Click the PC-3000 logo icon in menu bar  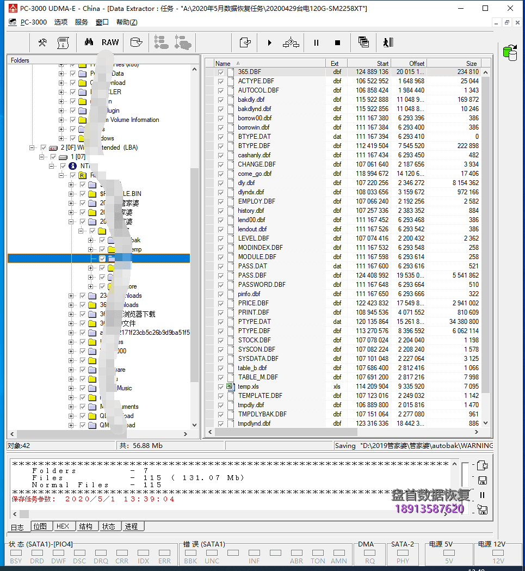point(13,22)
